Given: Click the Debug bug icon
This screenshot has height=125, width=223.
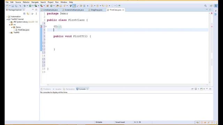Looking at the screenshot, I should (x=25, y=6).
